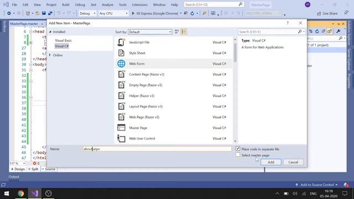
Task: Click the volume tray icon
Action: click(295, 193)
